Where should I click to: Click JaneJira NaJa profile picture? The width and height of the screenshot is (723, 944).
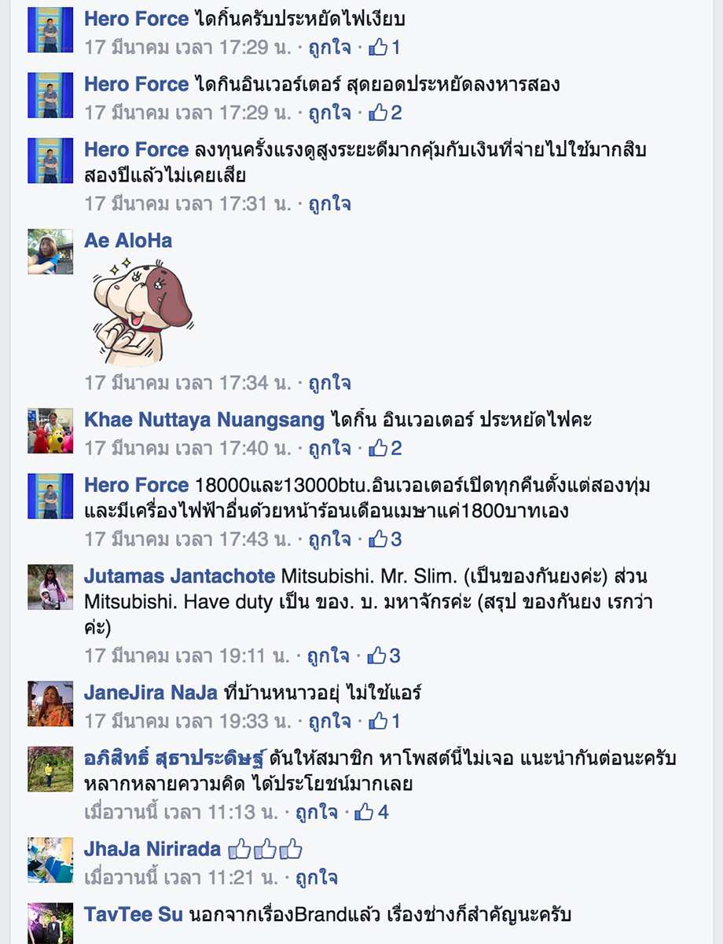point(50,703)
